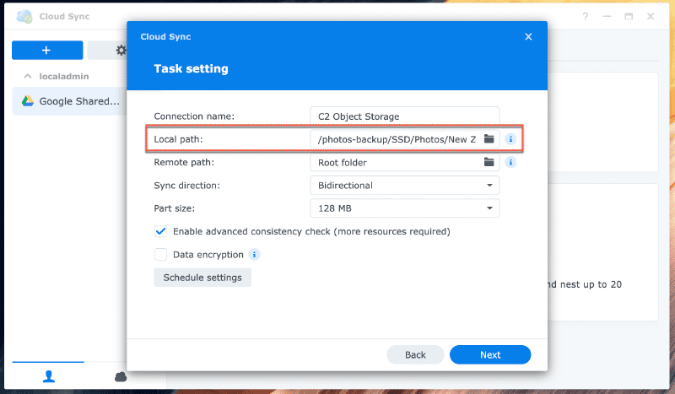Disable advanced consistency check checkbox
The height and width of the screenshot is (394, 675).
click(x=160, y=231)
